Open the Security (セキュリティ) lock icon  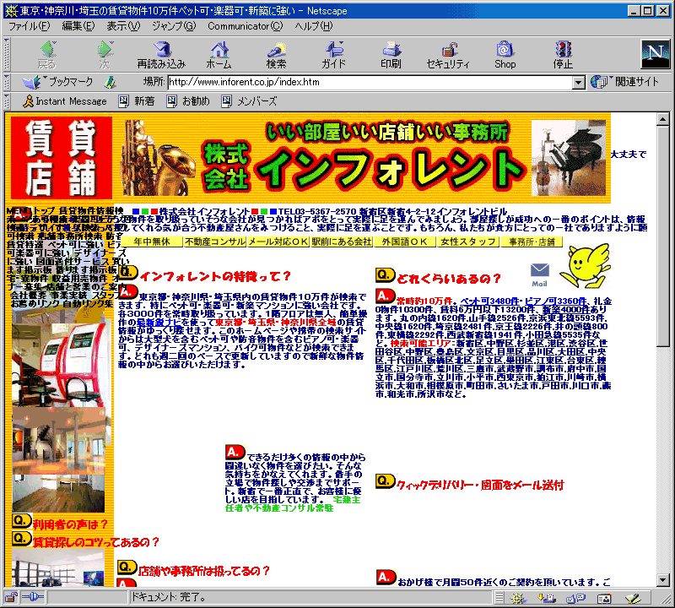(448, 55)
